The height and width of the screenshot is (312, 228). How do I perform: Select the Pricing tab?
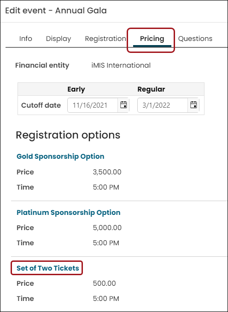click(152, 39)
